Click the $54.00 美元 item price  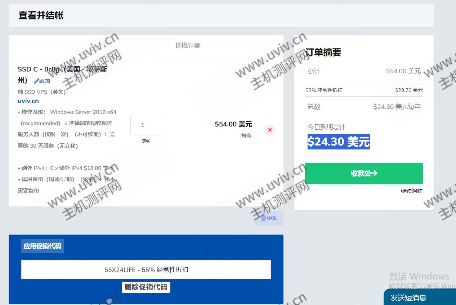coord(233,124)
